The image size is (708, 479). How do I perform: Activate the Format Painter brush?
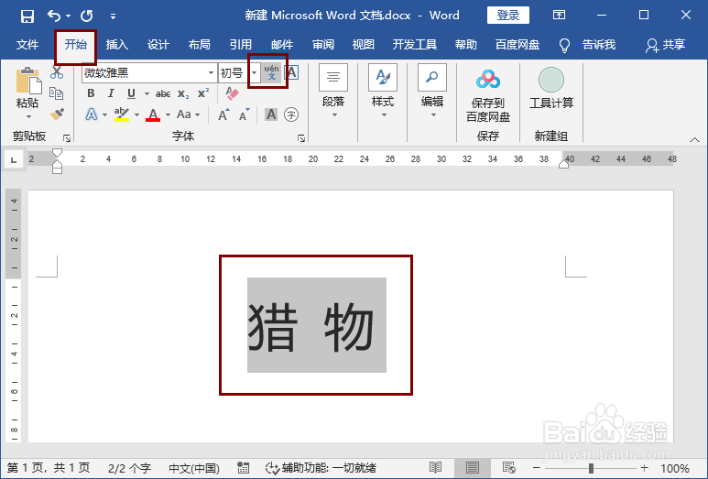57,114
